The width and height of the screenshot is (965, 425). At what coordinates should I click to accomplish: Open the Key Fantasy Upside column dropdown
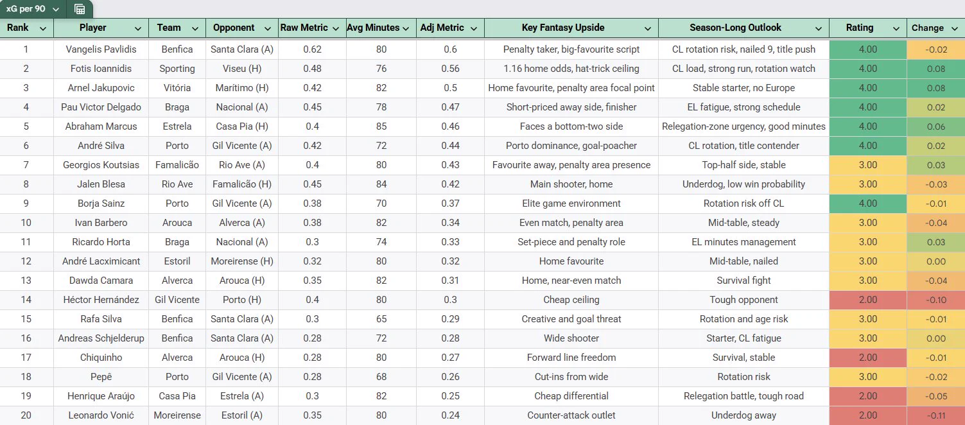(647, 28)
